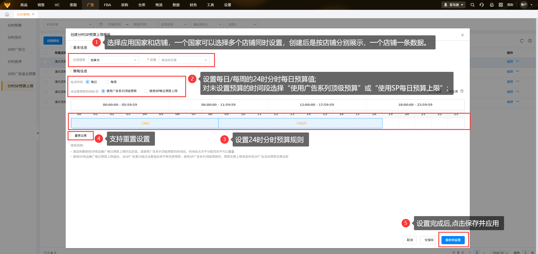The height and width of the screenshot is (254, 538).
Task: Click the search magnifier icon in top bar
Action: pyautogui.click(x=472, y=5)
